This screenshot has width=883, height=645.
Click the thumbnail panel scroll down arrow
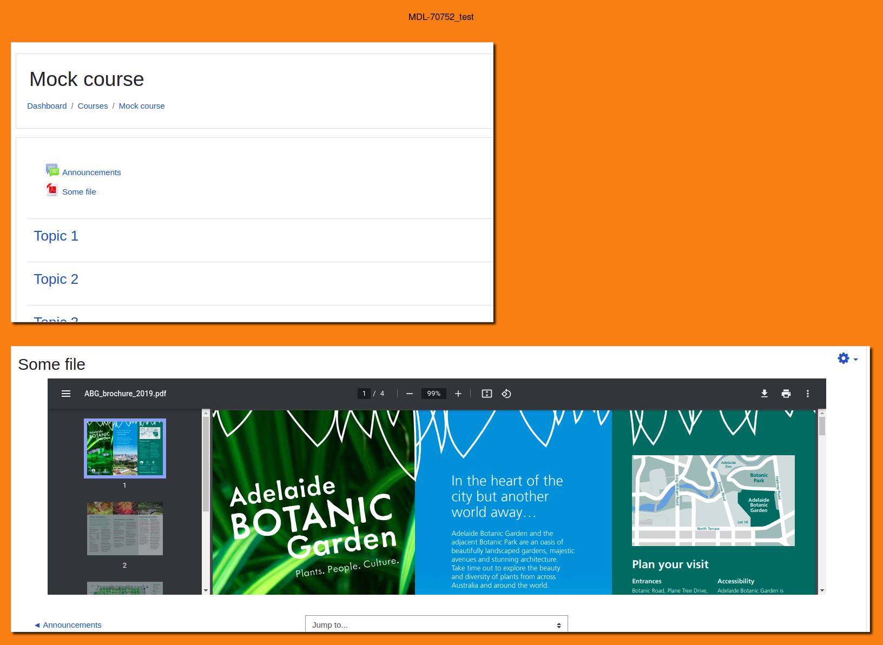click(206, 590)
